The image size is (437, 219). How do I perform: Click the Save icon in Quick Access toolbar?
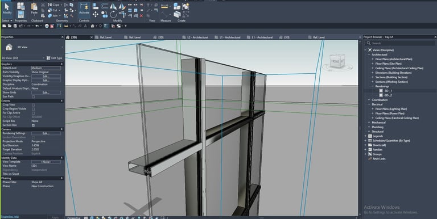click(15, 26)
